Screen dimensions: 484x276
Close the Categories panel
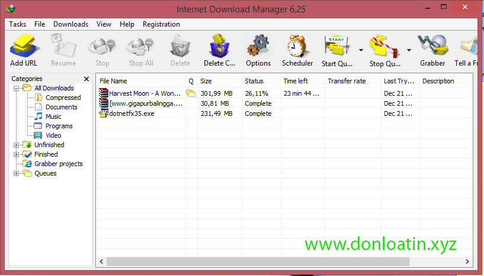click(86, 79)
